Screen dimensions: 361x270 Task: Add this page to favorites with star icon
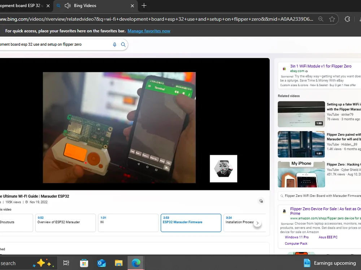(x=332, y=19)
